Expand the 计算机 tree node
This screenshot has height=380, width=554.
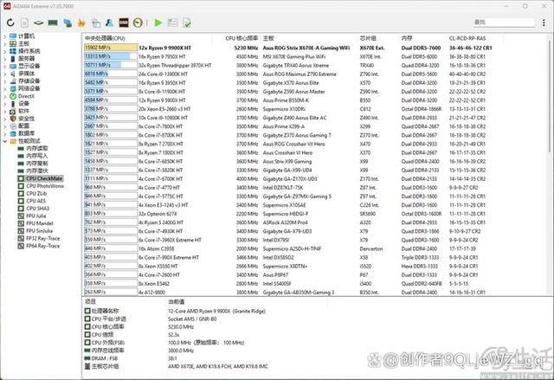point(4,37)
